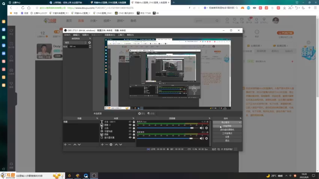Open the Settings button in Controls
This screenshot has height=179, width=319.
click(227, 137)
